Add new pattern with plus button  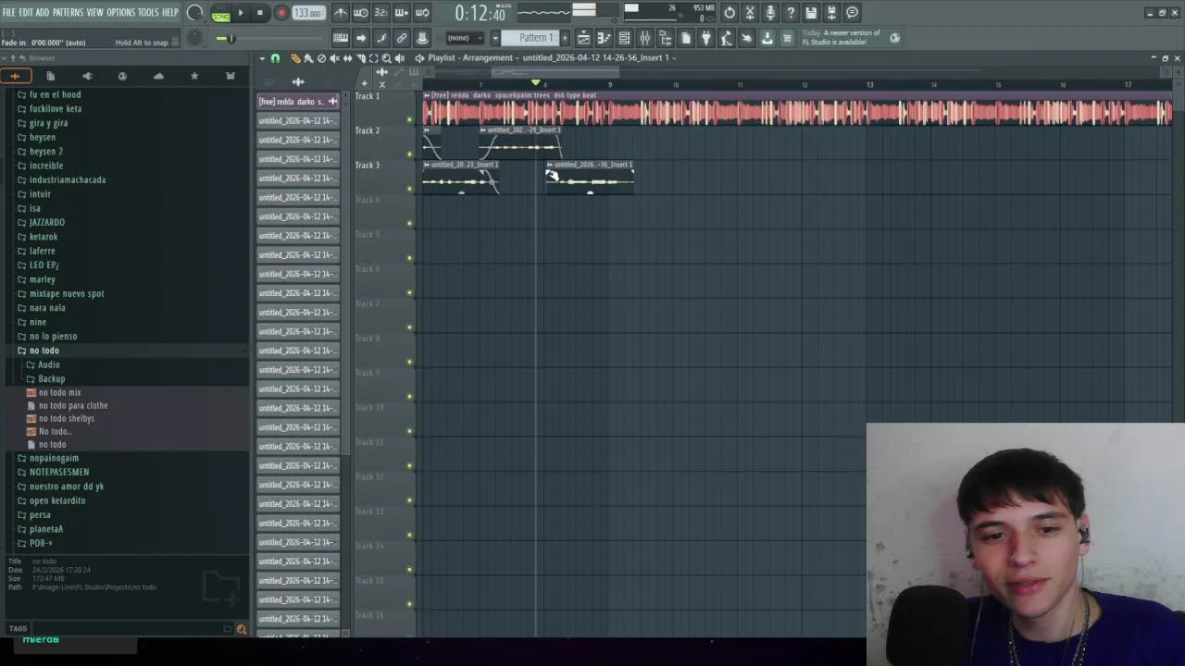tap(565, 38)
